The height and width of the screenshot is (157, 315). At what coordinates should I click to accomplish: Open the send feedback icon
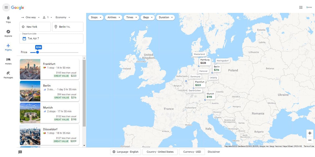(x=20, y=152)
